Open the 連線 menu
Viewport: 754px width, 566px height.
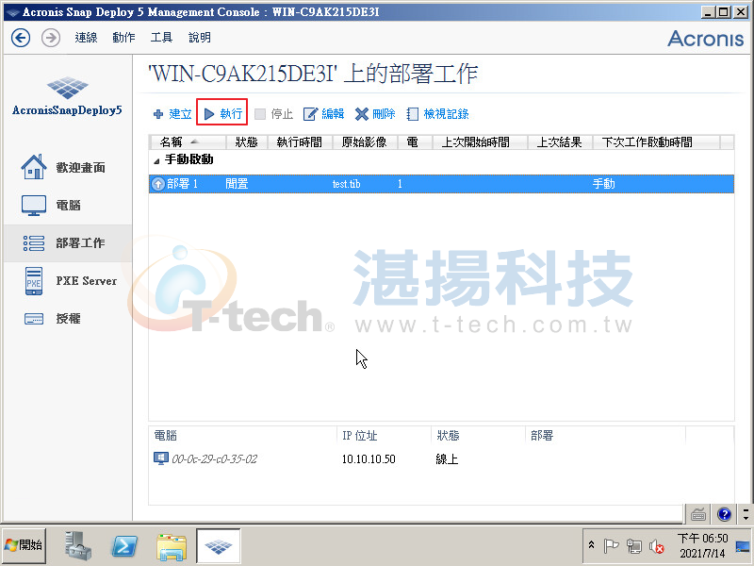pos(86,38)
